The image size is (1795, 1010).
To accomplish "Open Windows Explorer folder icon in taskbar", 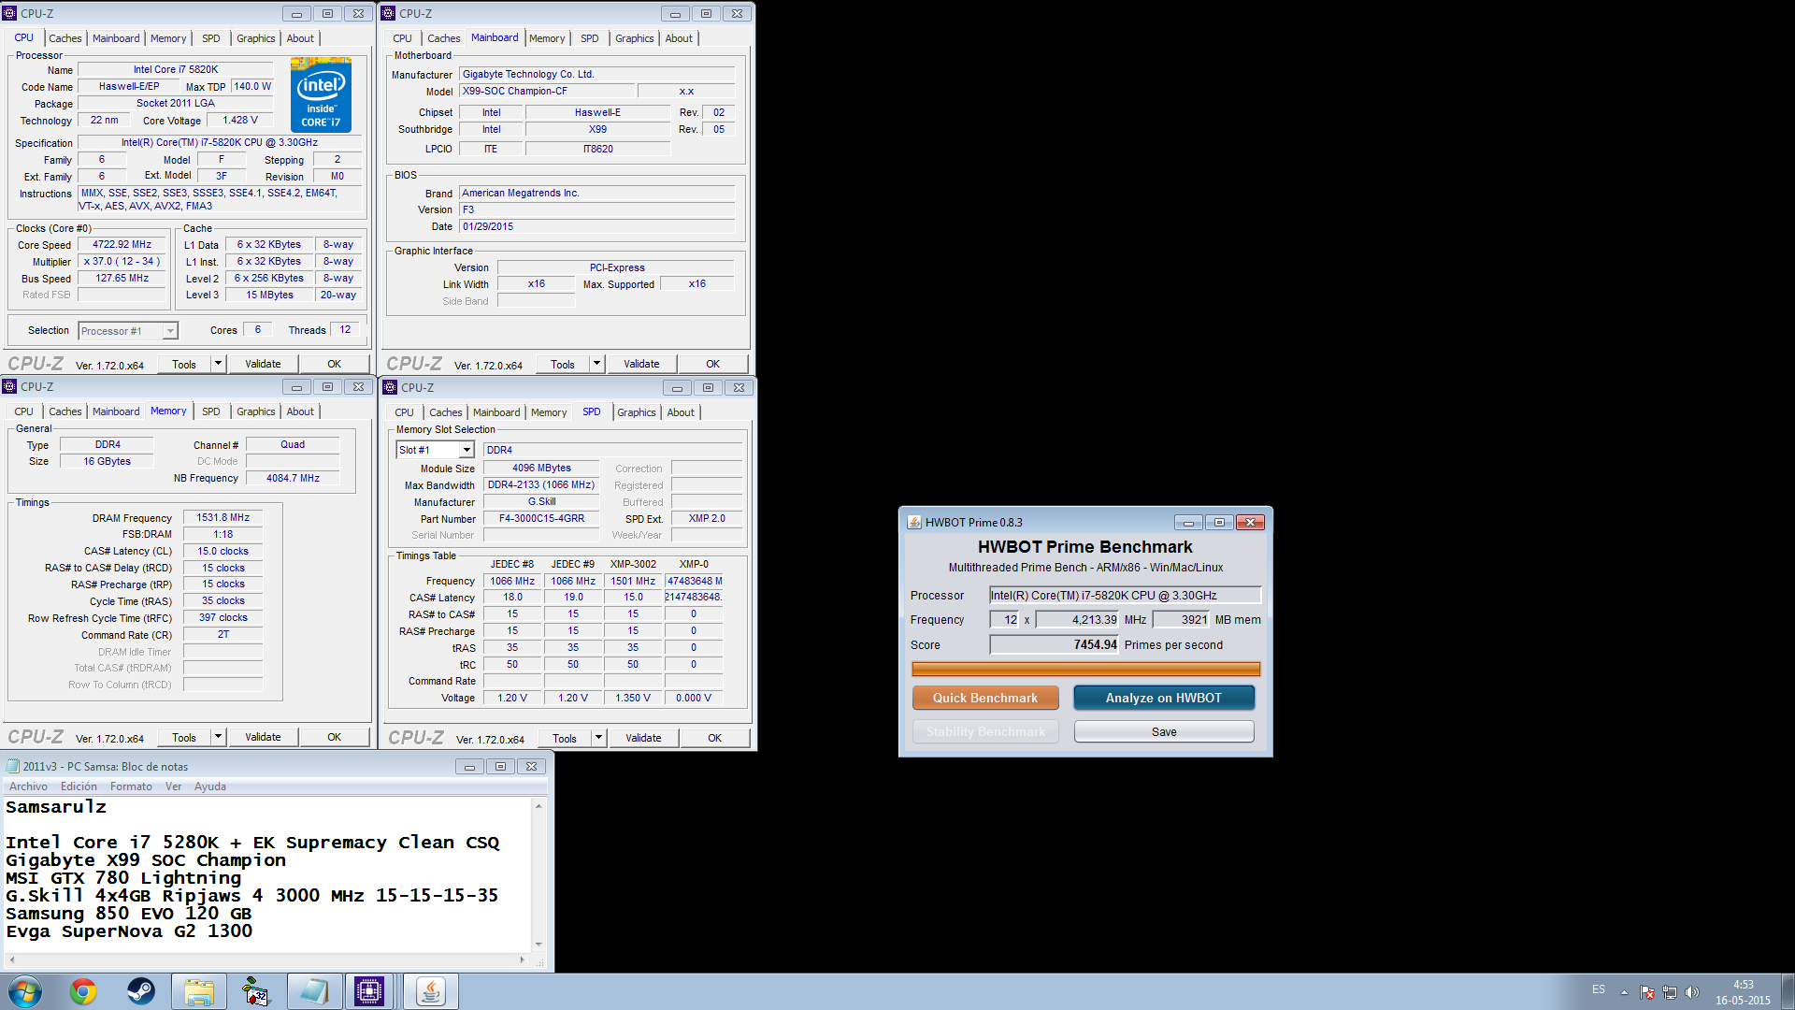I will click(199, 991).
